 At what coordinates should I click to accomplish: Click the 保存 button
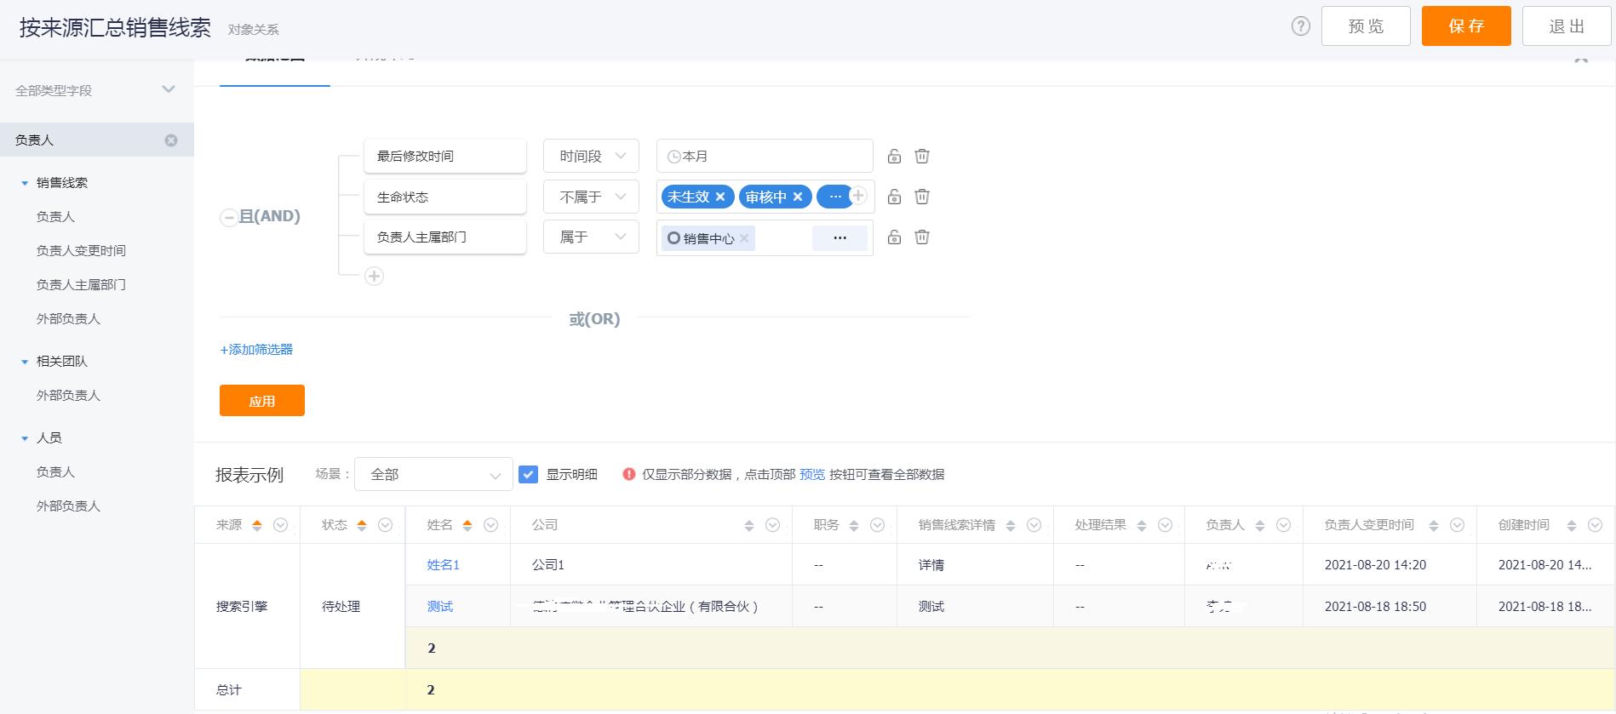pos(1465,26)
